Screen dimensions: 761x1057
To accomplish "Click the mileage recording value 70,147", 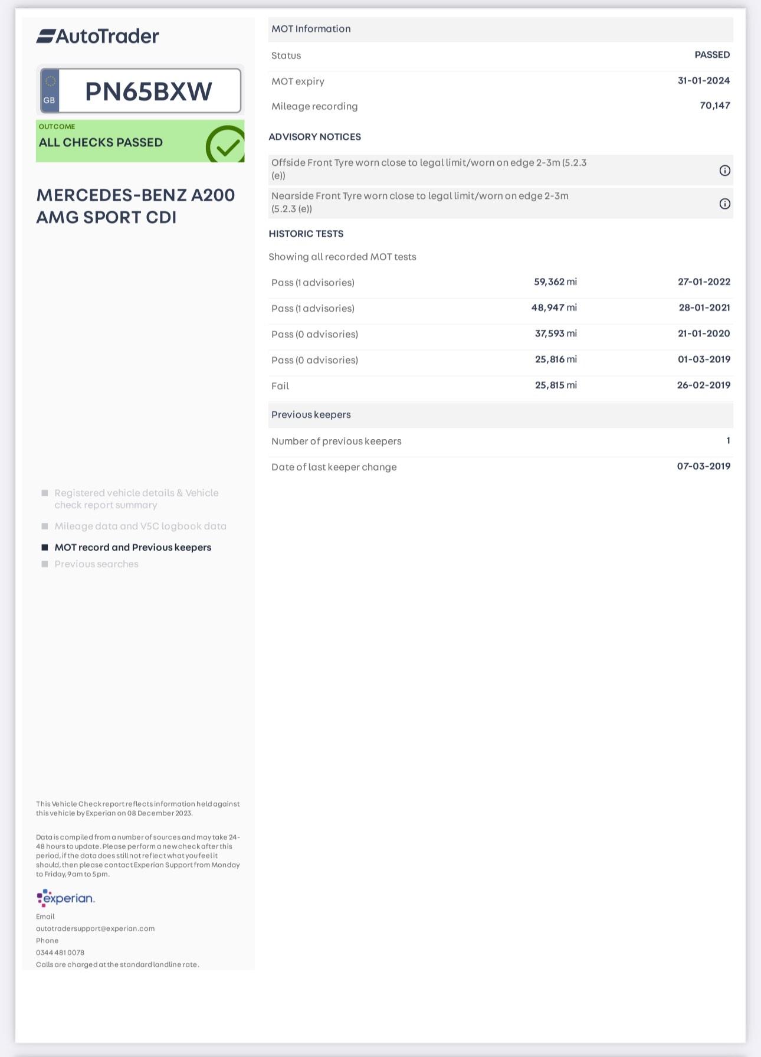I will tap(715, 106).
